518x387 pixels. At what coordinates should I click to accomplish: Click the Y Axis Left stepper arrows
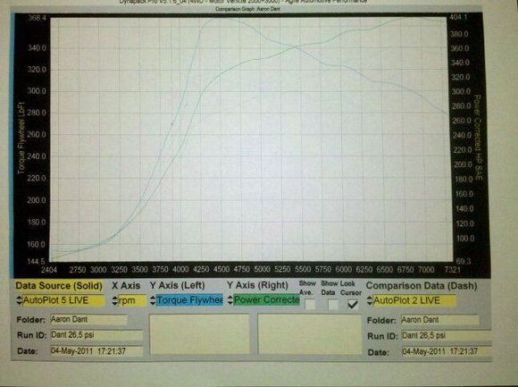[153, 300]
